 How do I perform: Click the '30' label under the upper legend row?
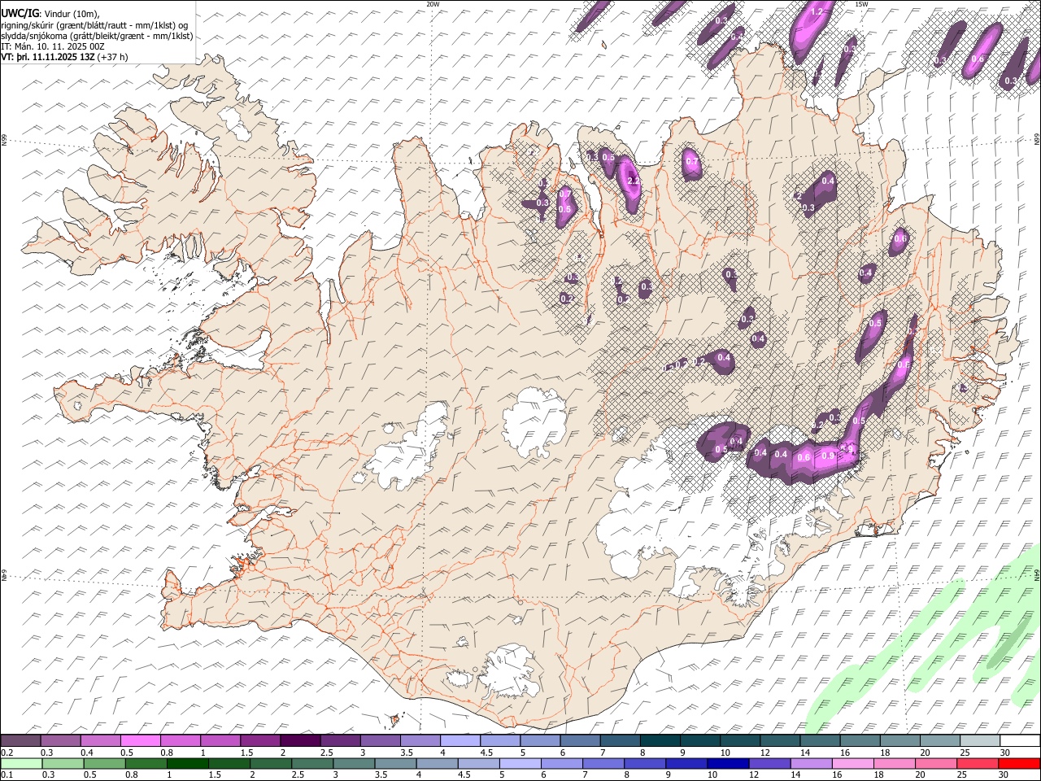pyautogui.click(x=1004, y=753)
